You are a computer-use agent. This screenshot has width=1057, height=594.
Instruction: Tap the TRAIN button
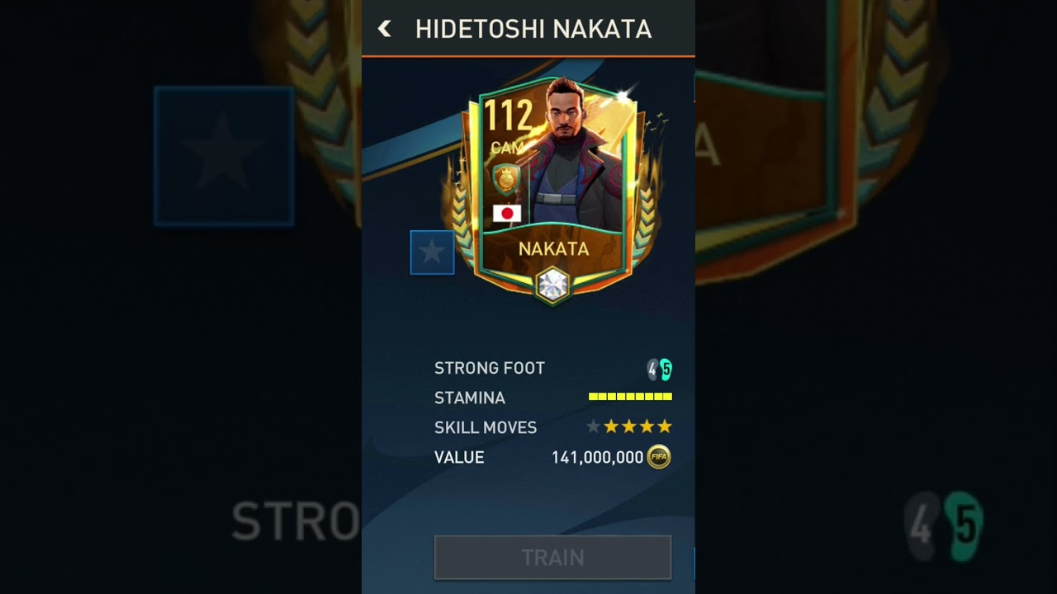552,558
